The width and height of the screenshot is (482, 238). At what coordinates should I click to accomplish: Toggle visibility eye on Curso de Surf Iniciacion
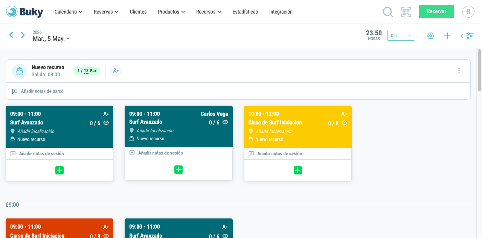[106, 236]
